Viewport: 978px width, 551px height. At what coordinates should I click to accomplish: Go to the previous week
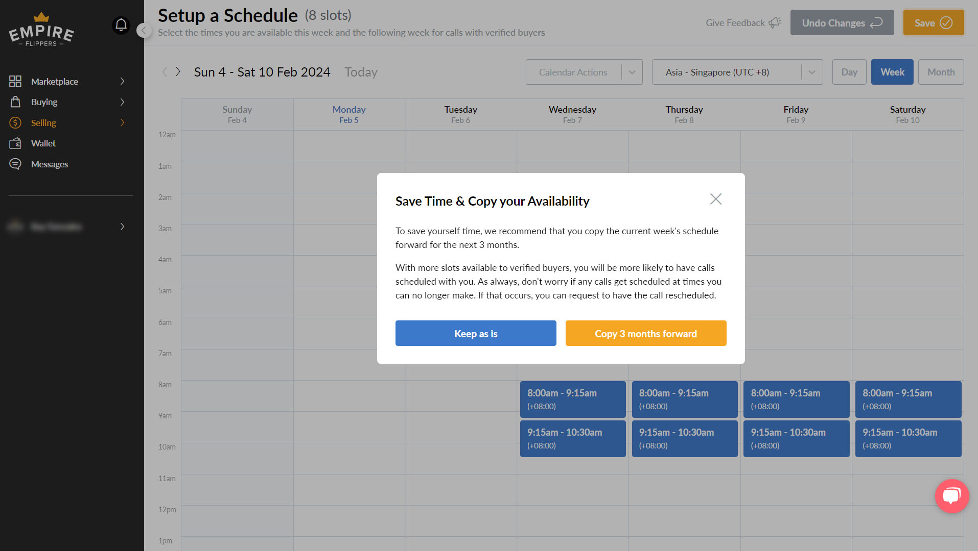click(x=165, y=72)
